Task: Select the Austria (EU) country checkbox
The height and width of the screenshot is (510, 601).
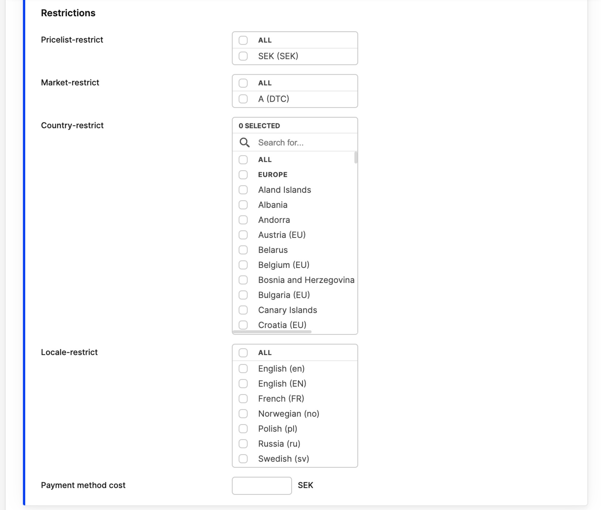Action: click(243, 235)
